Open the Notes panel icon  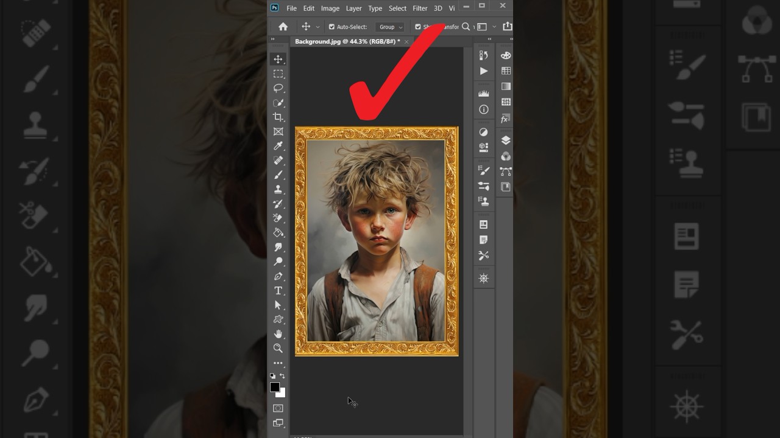pyautogui.click(x=484, y=240)
